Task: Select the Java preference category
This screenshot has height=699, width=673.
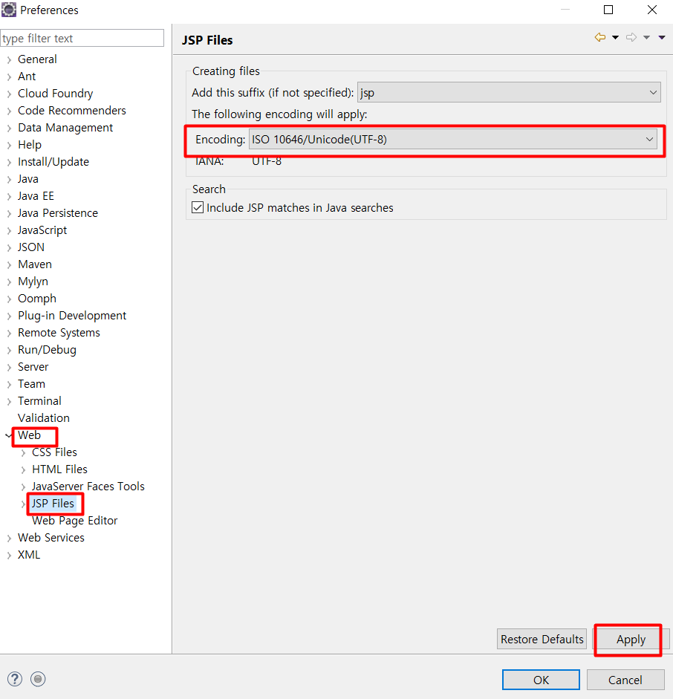Action: (27, 179)
